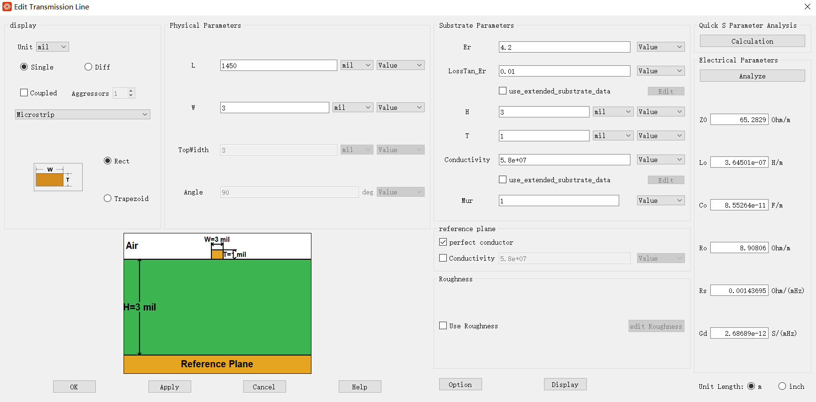Increase the Aggressors spinner value

pos(131,90)
